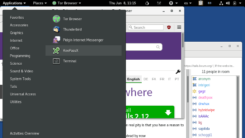Select the Internet category
Screen dimensions: 245x138
click(x=16, y=41)
